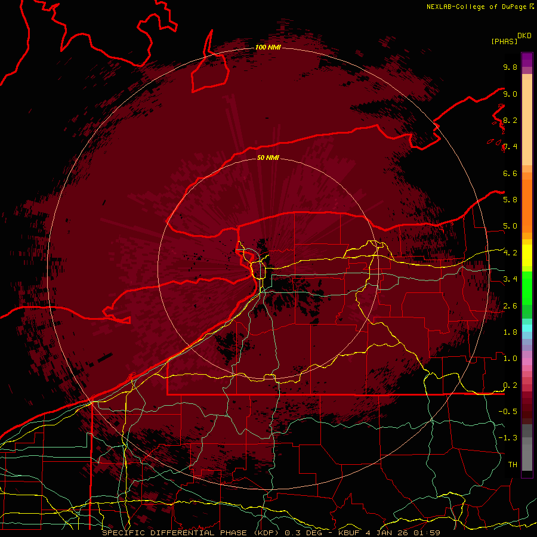Screen dimensions: 537x537
Task: Click the -1.3 scale value
Action: 508,438
